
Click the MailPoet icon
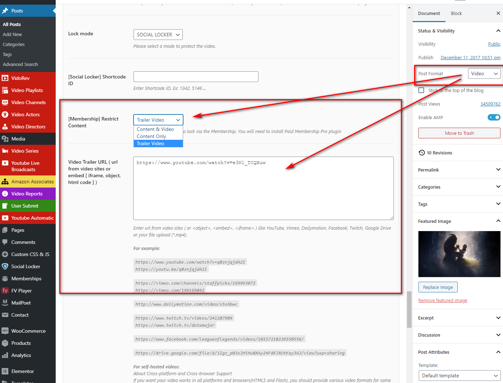tap(5, 303)
